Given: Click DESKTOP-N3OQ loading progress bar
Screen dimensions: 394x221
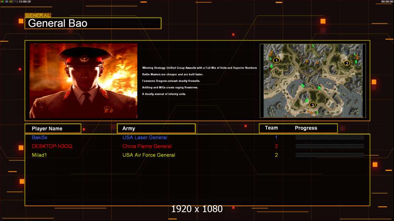Looking at the screenshot, I should click(330, 146).
